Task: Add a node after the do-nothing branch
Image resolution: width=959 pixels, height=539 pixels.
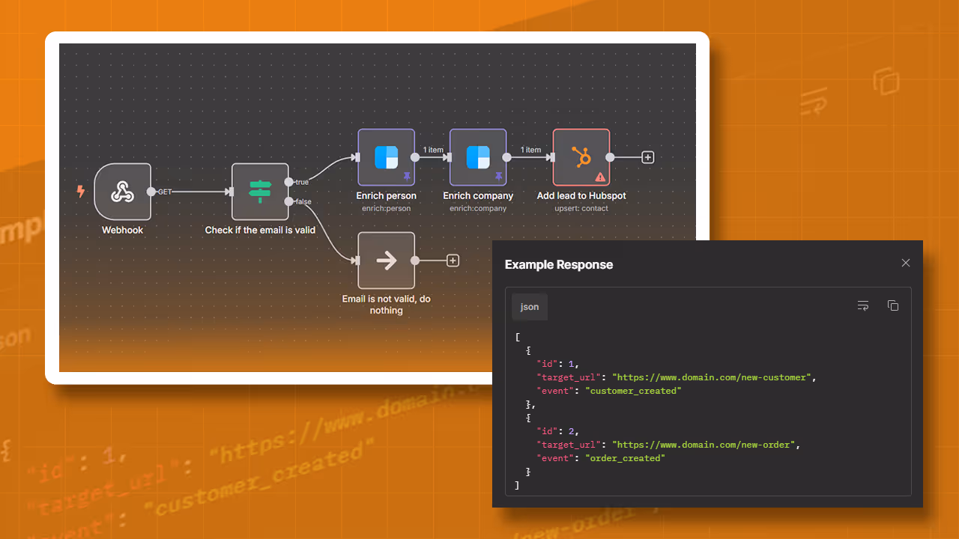Action: click(x=453, y=260)
